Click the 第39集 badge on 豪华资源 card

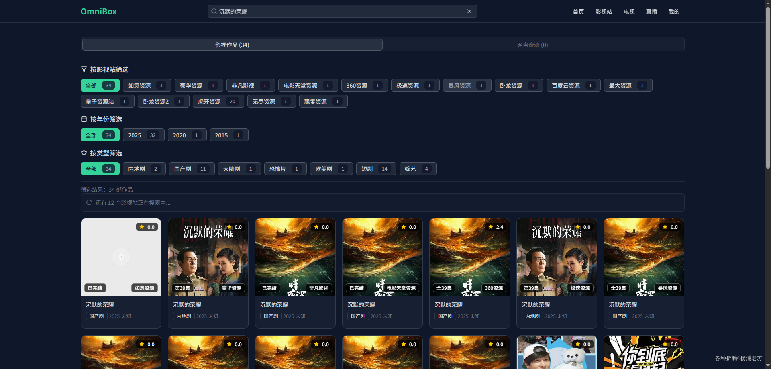pos(182,288)
